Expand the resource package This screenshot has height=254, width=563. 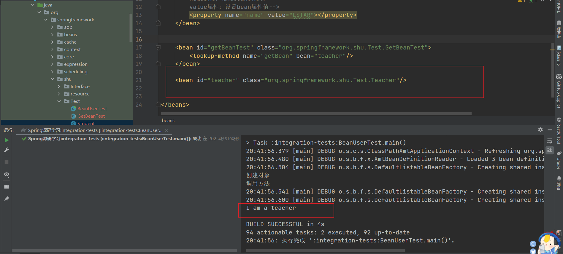[59, 94]
